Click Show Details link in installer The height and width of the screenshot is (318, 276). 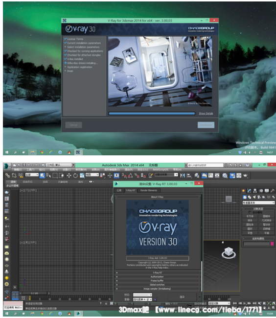click(x=206, y=113)
